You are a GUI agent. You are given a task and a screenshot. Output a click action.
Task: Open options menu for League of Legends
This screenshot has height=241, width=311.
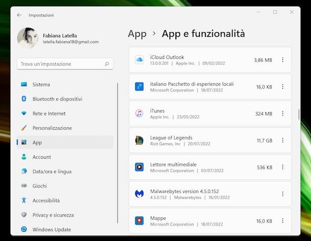282,140
